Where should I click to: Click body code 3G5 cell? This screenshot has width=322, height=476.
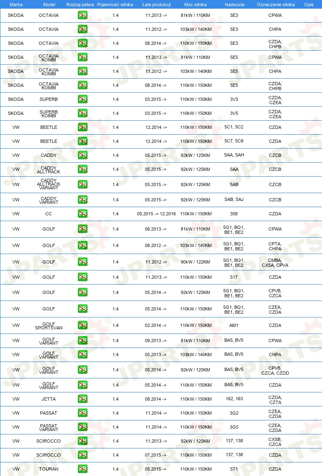coord(234,427)
